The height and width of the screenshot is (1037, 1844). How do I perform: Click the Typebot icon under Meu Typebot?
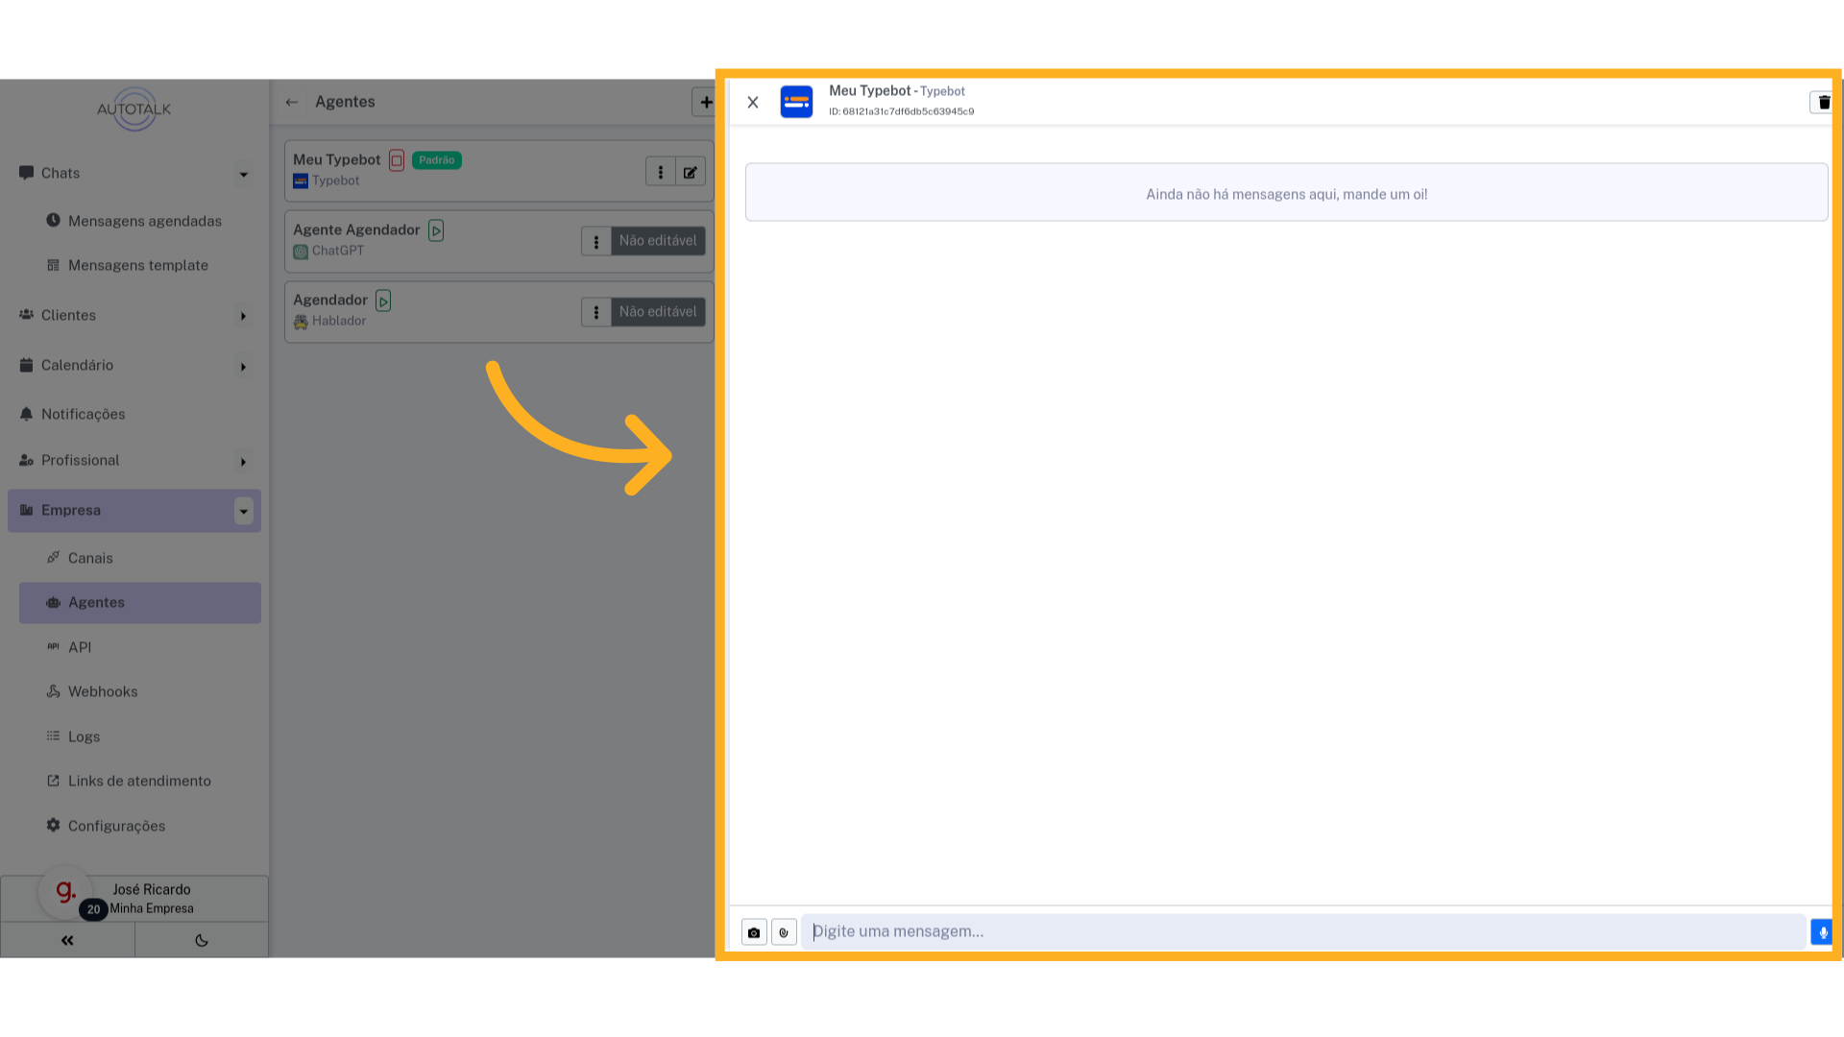[x=301, y=181]
